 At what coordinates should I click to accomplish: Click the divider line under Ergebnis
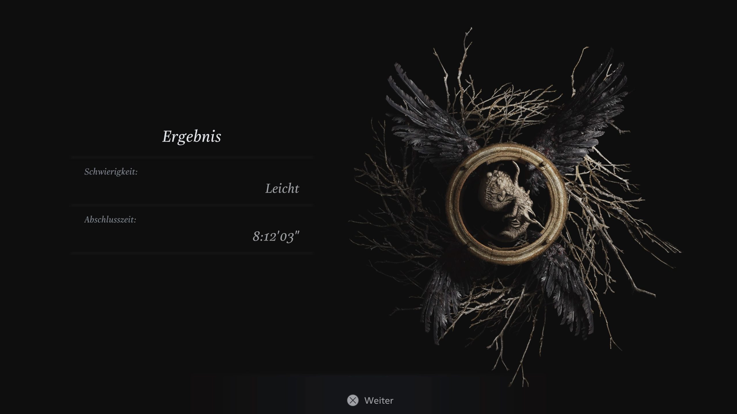pos(192,157)
